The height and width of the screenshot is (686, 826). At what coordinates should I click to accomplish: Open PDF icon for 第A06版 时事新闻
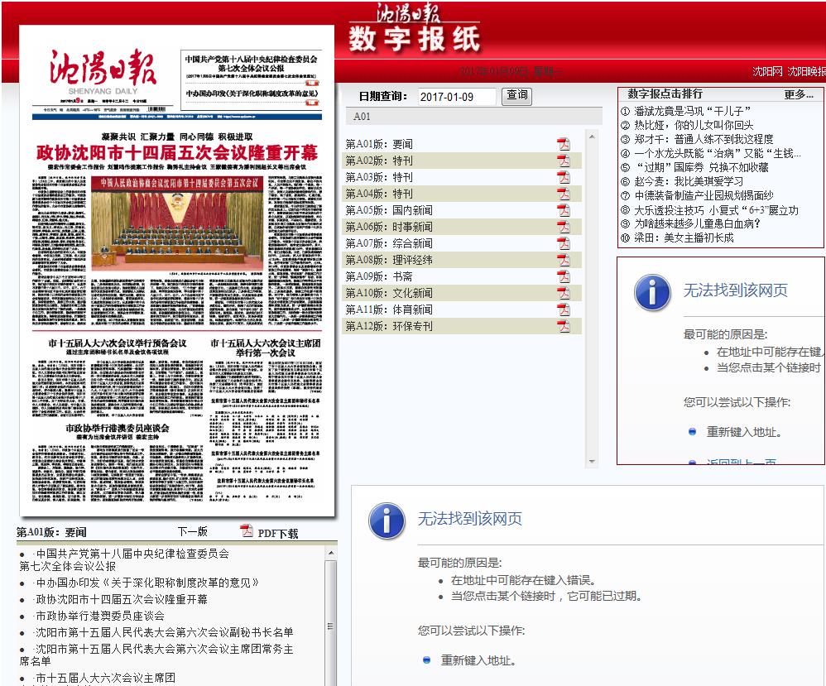[564, 227]
